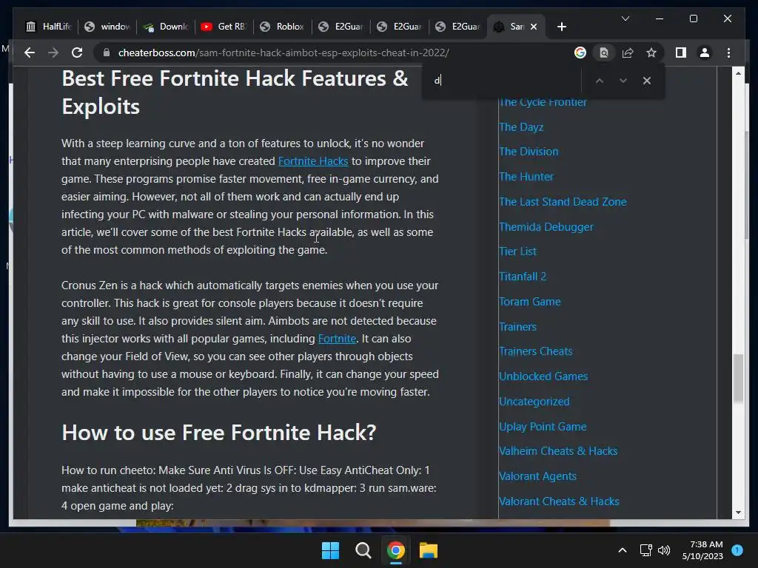Open the Uncategorized category
The image size is (758, 568).
534,402
